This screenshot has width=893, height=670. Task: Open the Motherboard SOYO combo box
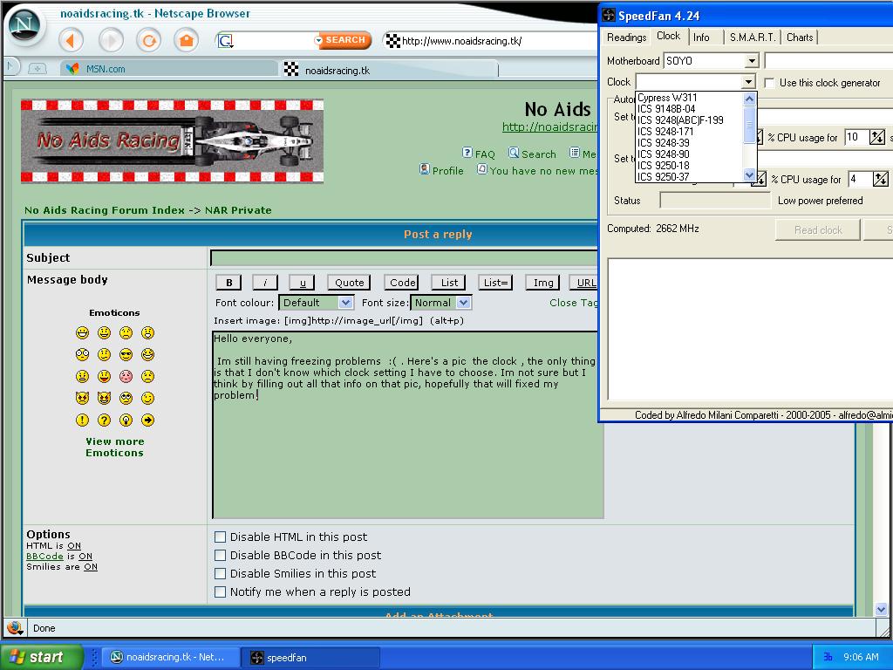(752, 61)
